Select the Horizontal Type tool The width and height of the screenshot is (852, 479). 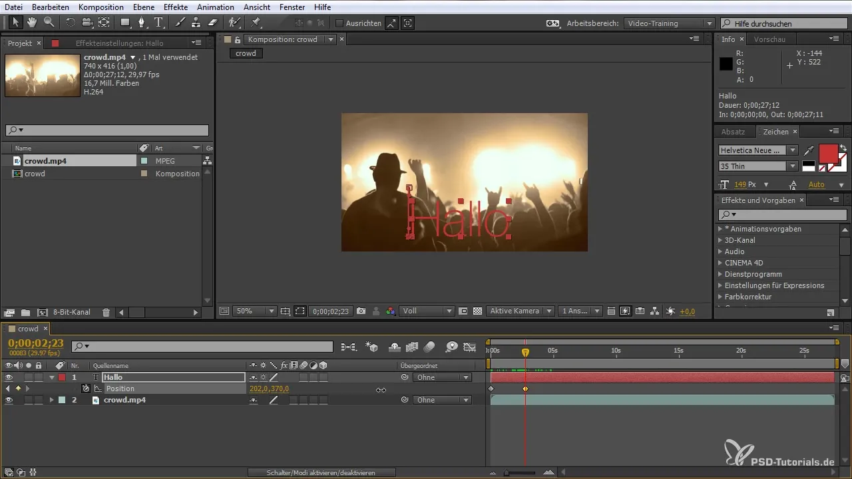click(159, 23)
